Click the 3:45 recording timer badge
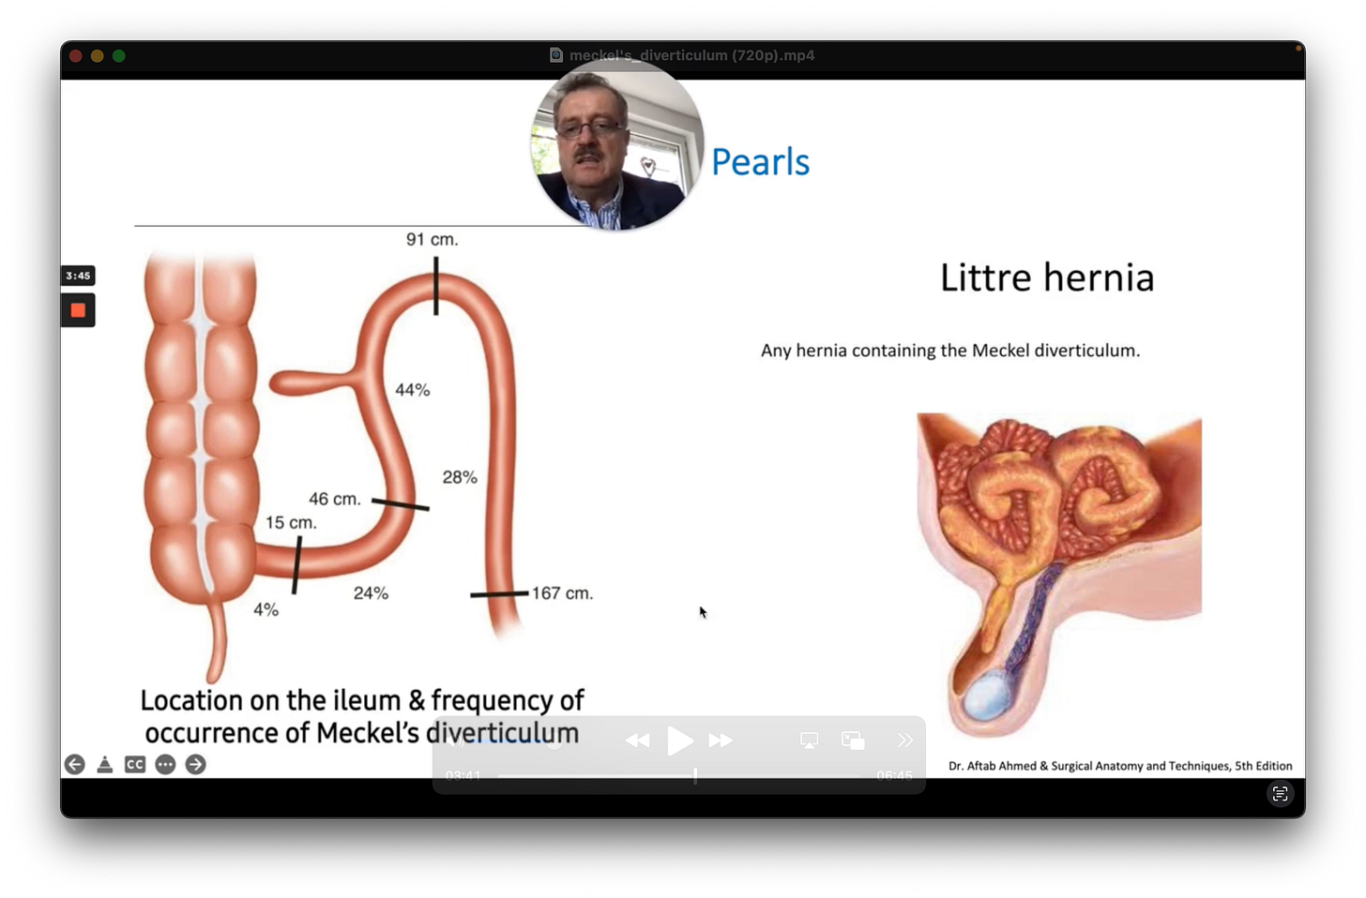The width and height of the screenshot is (1366, 898). pyautogui.click(x=78, y=276)
